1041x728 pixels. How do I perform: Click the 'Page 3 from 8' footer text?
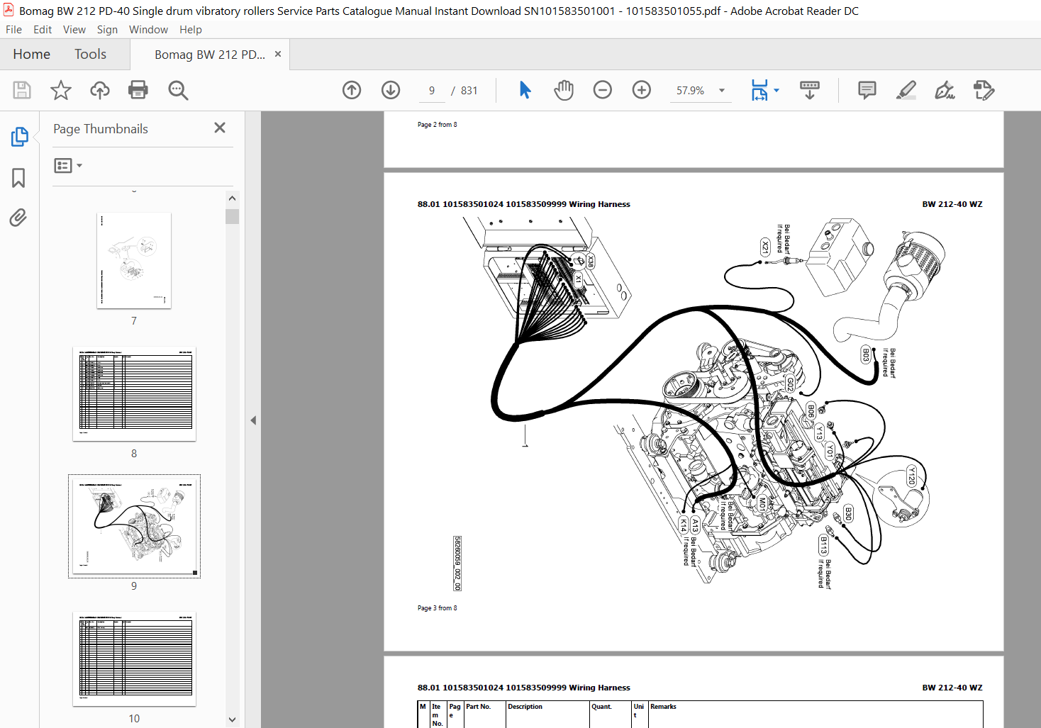(437, 608)
